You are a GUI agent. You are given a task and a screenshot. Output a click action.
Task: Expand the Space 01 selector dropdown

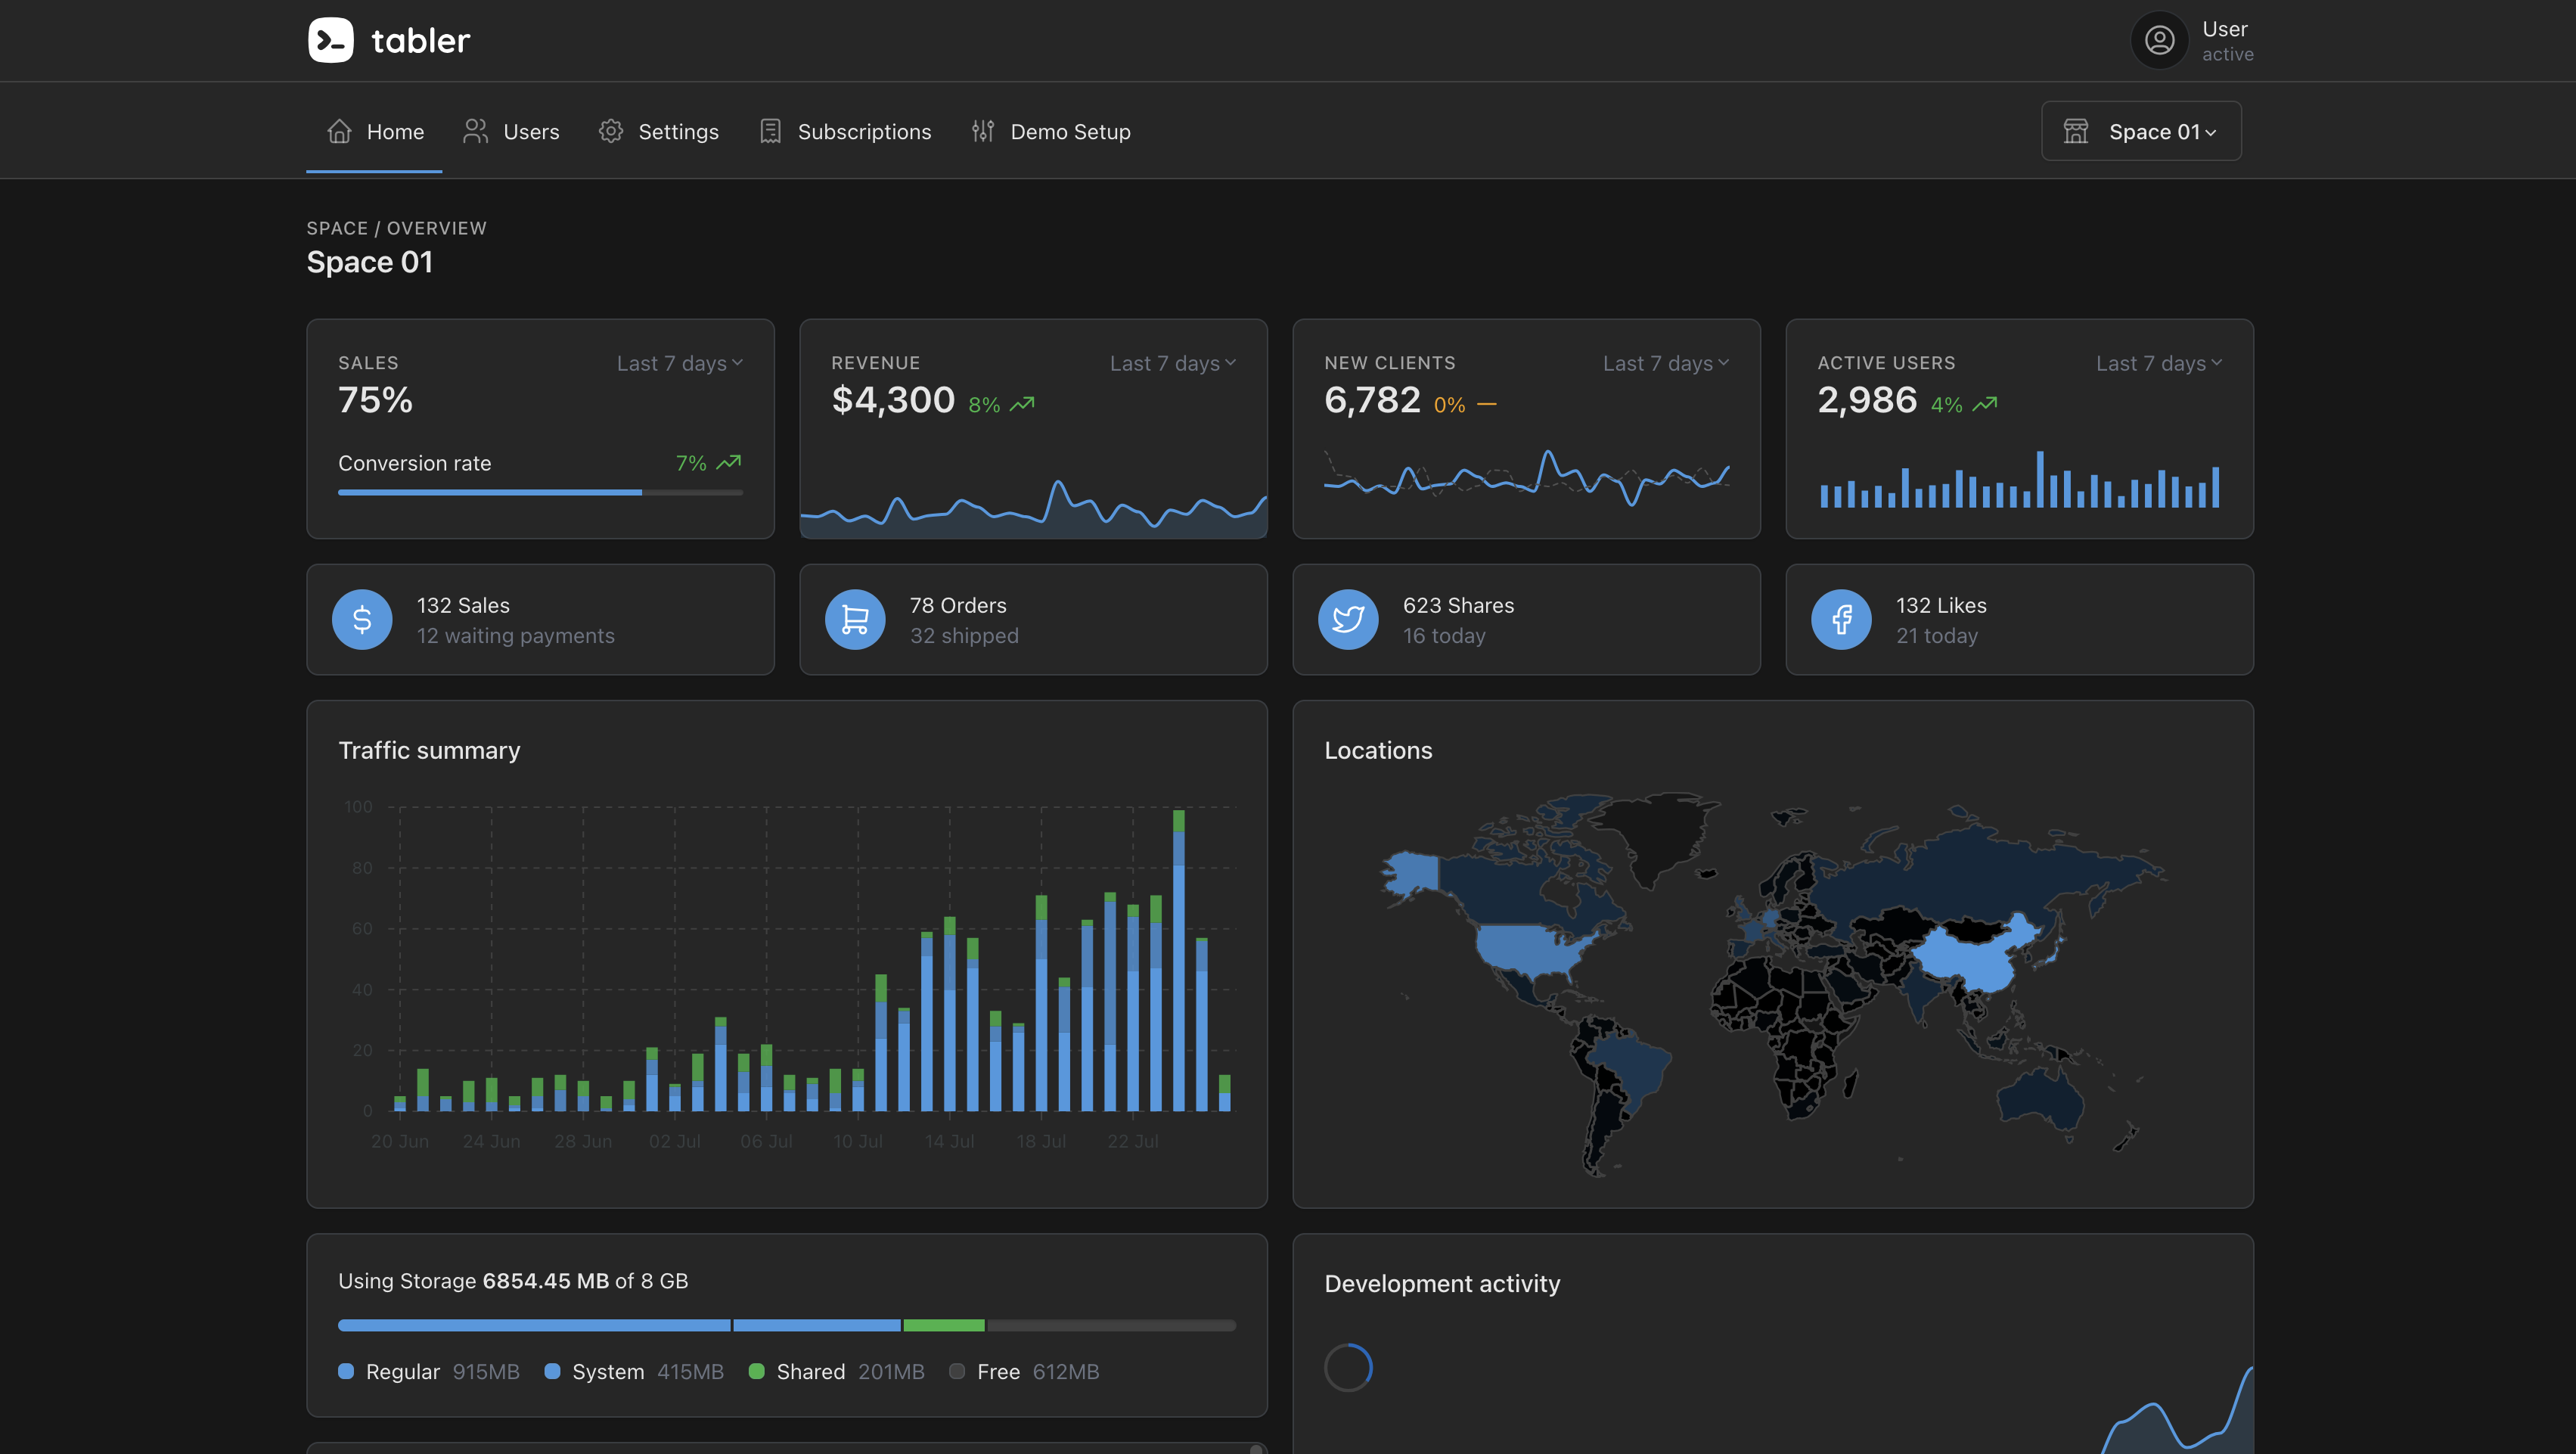[x=2141, y=131]
